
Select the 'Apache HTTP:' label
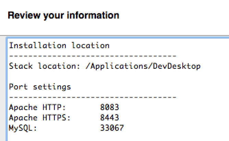click(x=37, y=107)
